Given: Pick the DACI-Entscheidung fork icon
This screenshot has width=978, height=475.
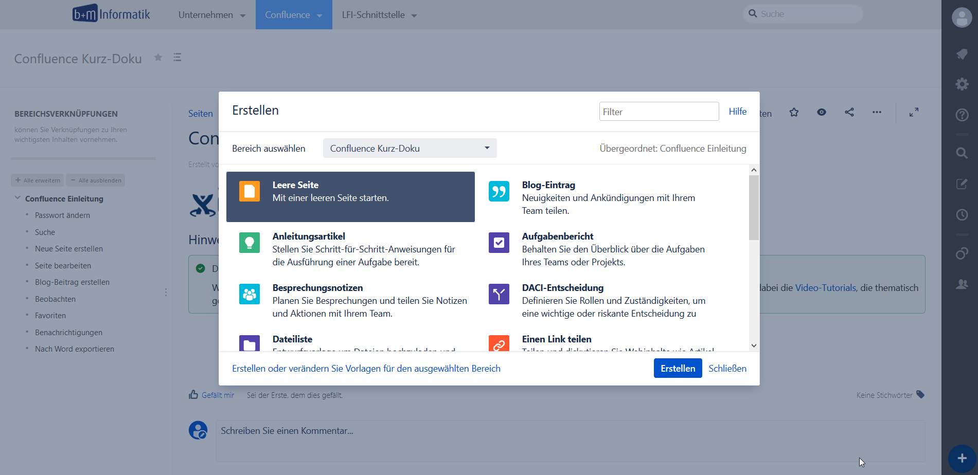Looking at the screenshot, I should point(499,294).
